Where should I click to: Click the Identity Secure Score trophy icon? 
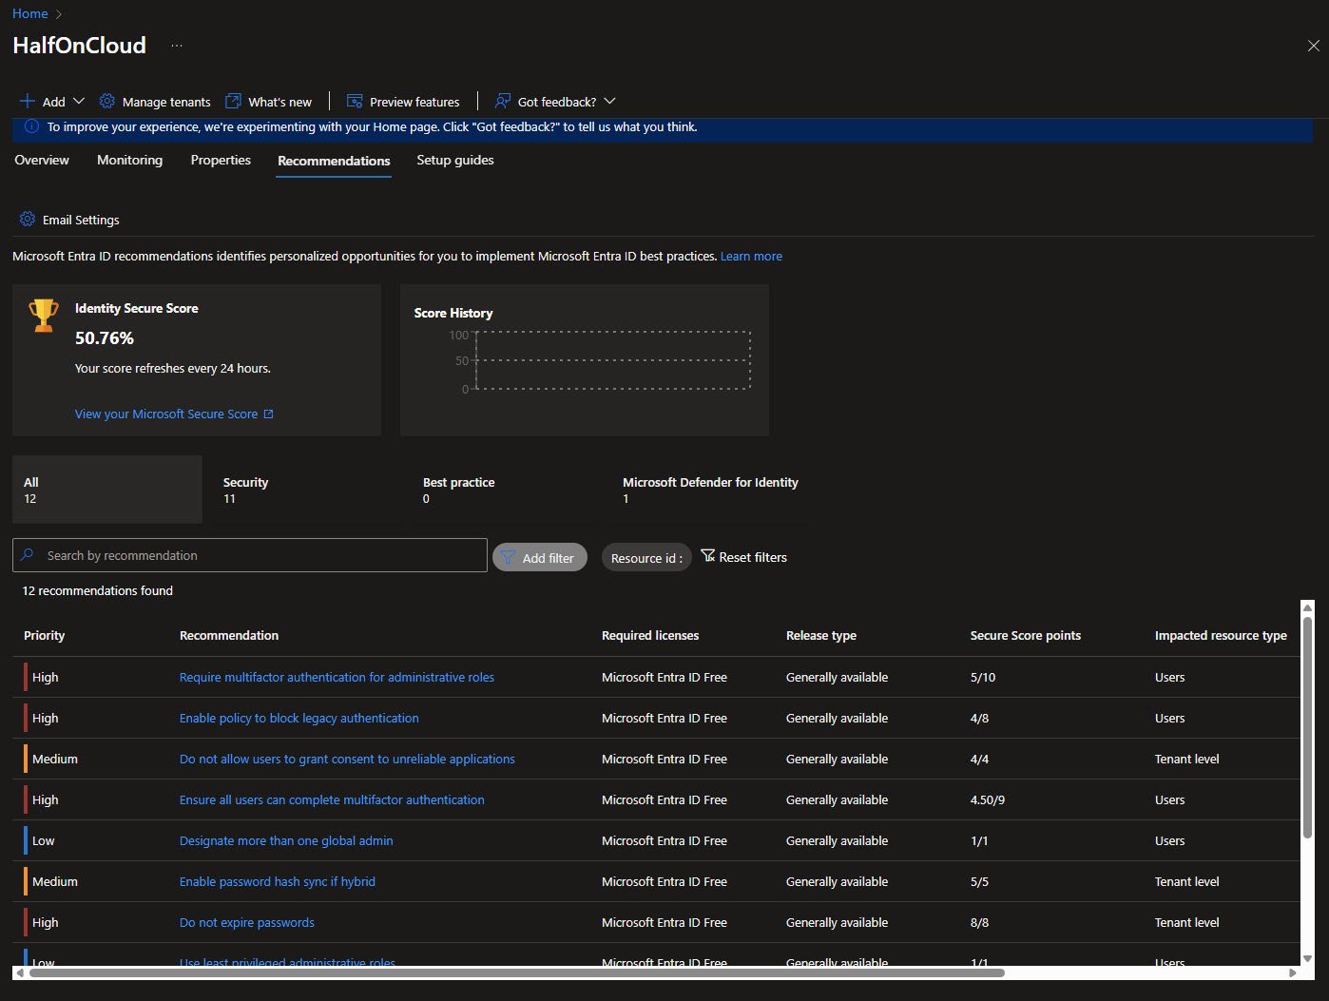coord(44,315)
